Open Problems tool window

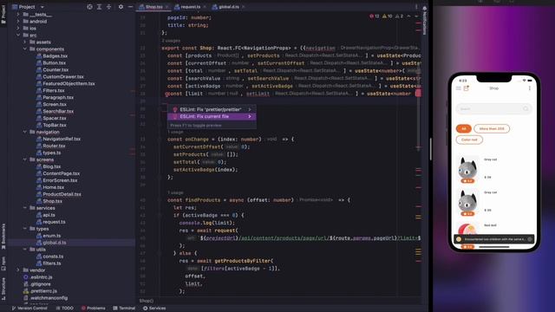(x=94, y=309)
